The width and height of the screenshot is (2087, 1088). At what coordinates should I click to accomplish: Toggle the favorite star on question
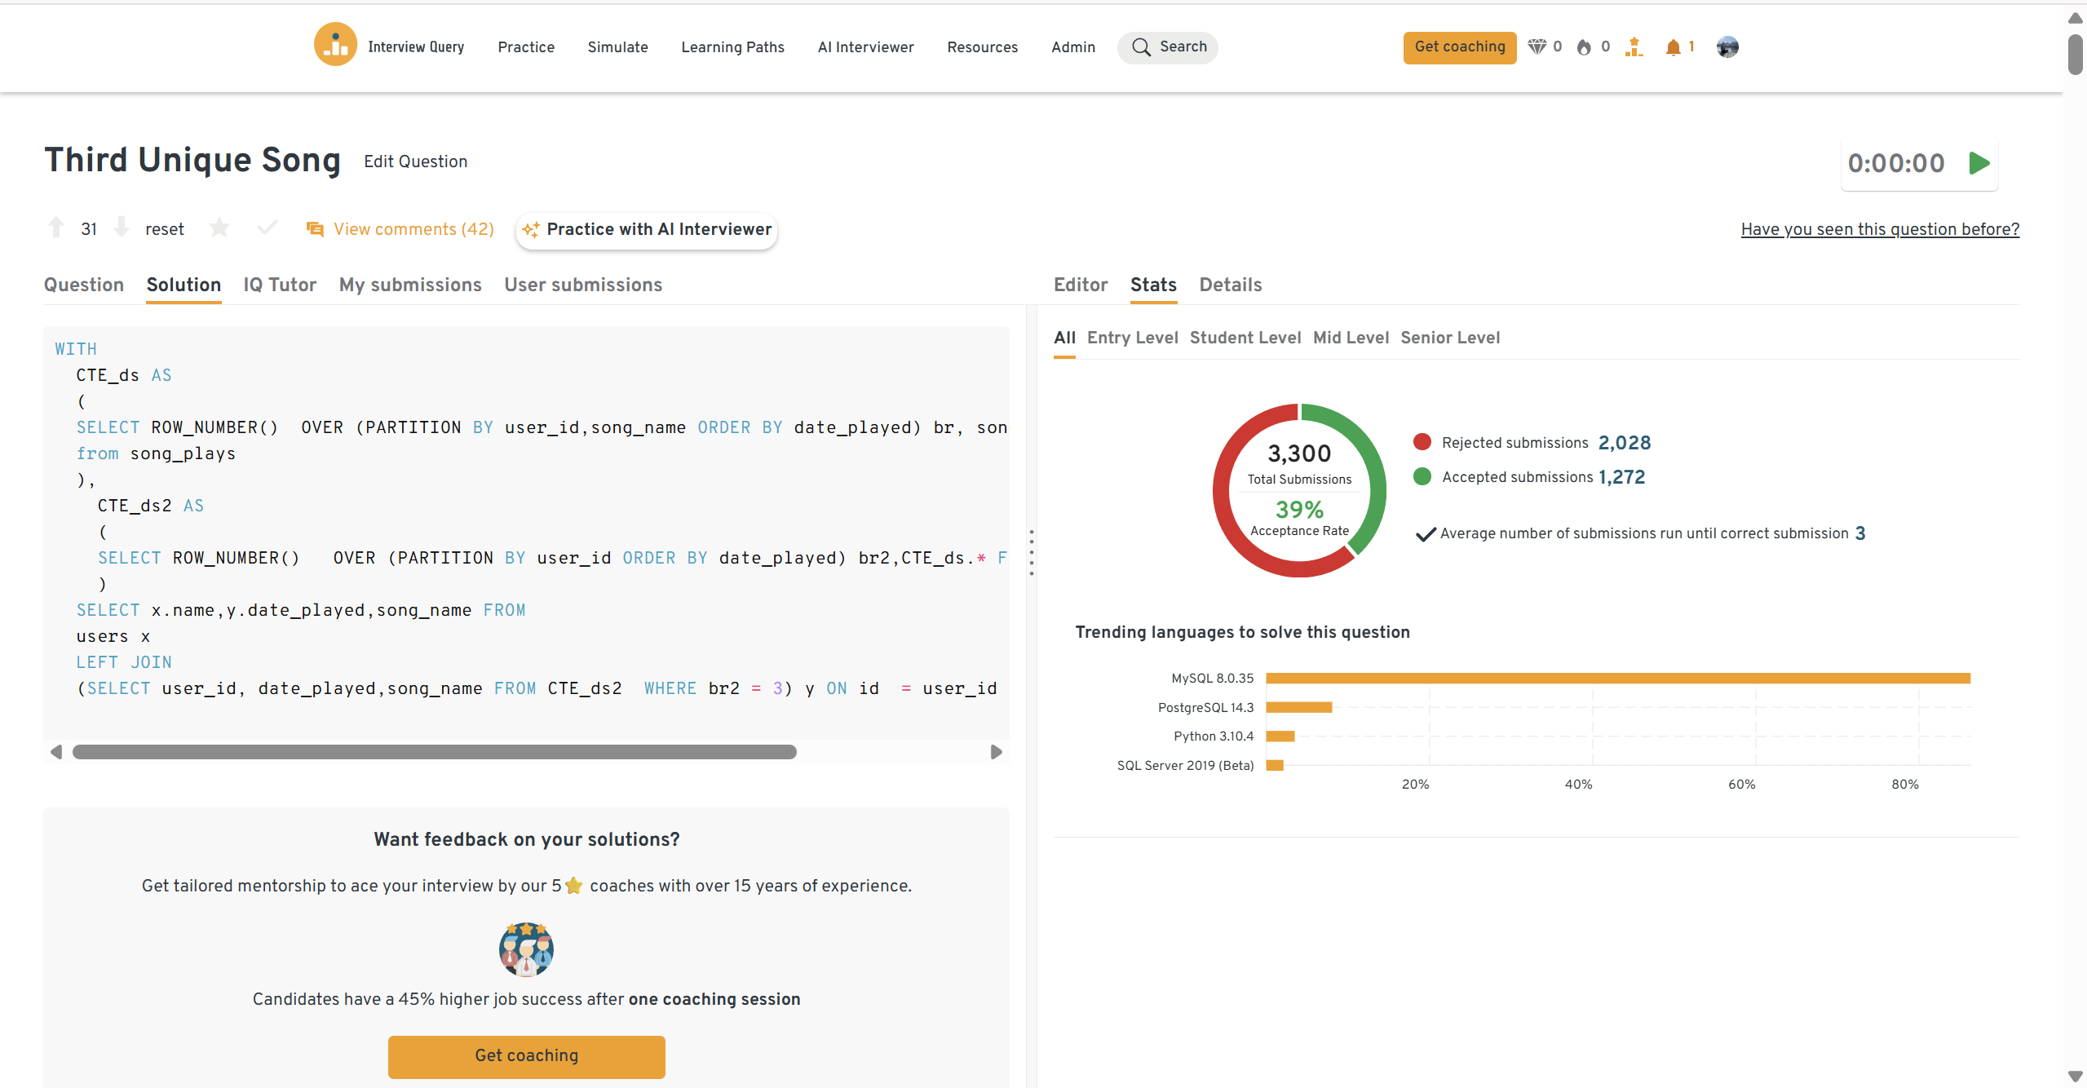pyautogui.click(x=219, y=228)
